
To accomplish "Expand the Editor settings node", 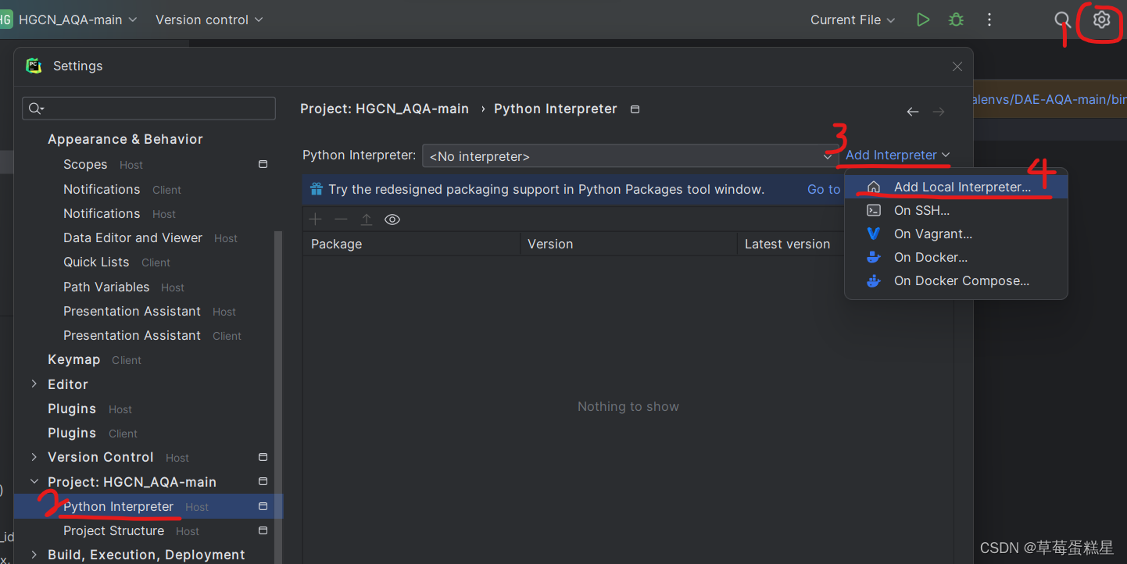I will 34,384.
